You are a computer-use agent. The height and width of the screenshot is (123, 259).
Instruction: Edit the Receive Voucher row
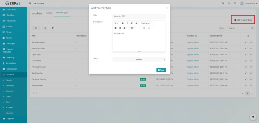click(x=246, y=42)
